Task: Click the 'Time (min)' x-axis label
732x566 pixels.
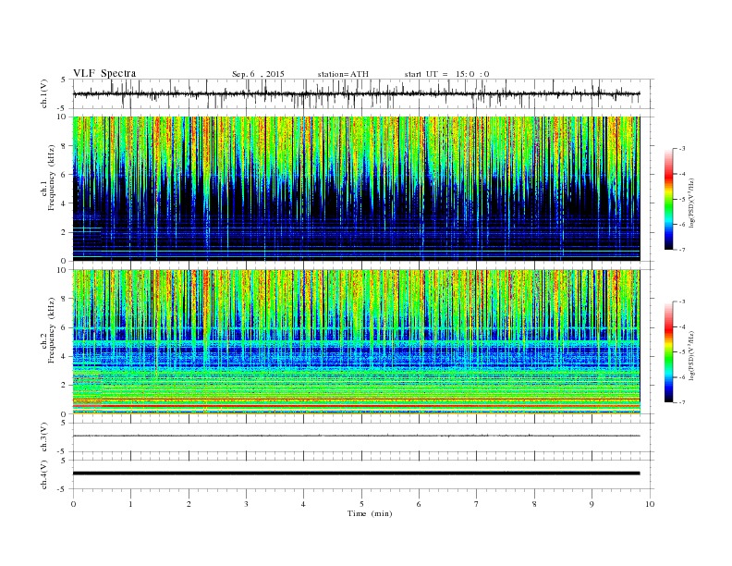Action: click(370, 513)
